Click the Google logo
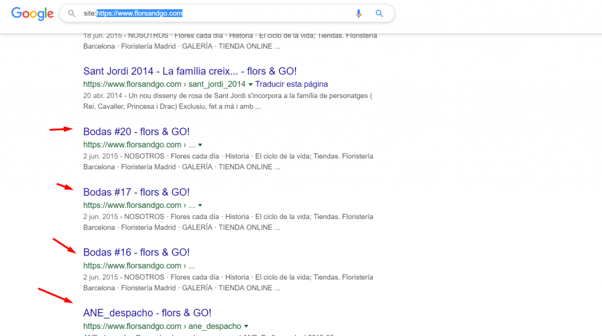 tap(32, 14)
